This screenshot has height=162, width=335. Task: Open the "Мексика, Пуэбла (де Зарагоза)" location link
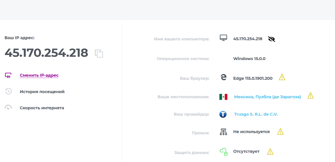coord(267,97)
